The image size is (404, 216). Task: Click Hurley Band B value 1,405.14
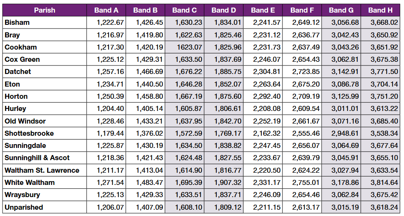pyautogui.click(x=149, y=108)
